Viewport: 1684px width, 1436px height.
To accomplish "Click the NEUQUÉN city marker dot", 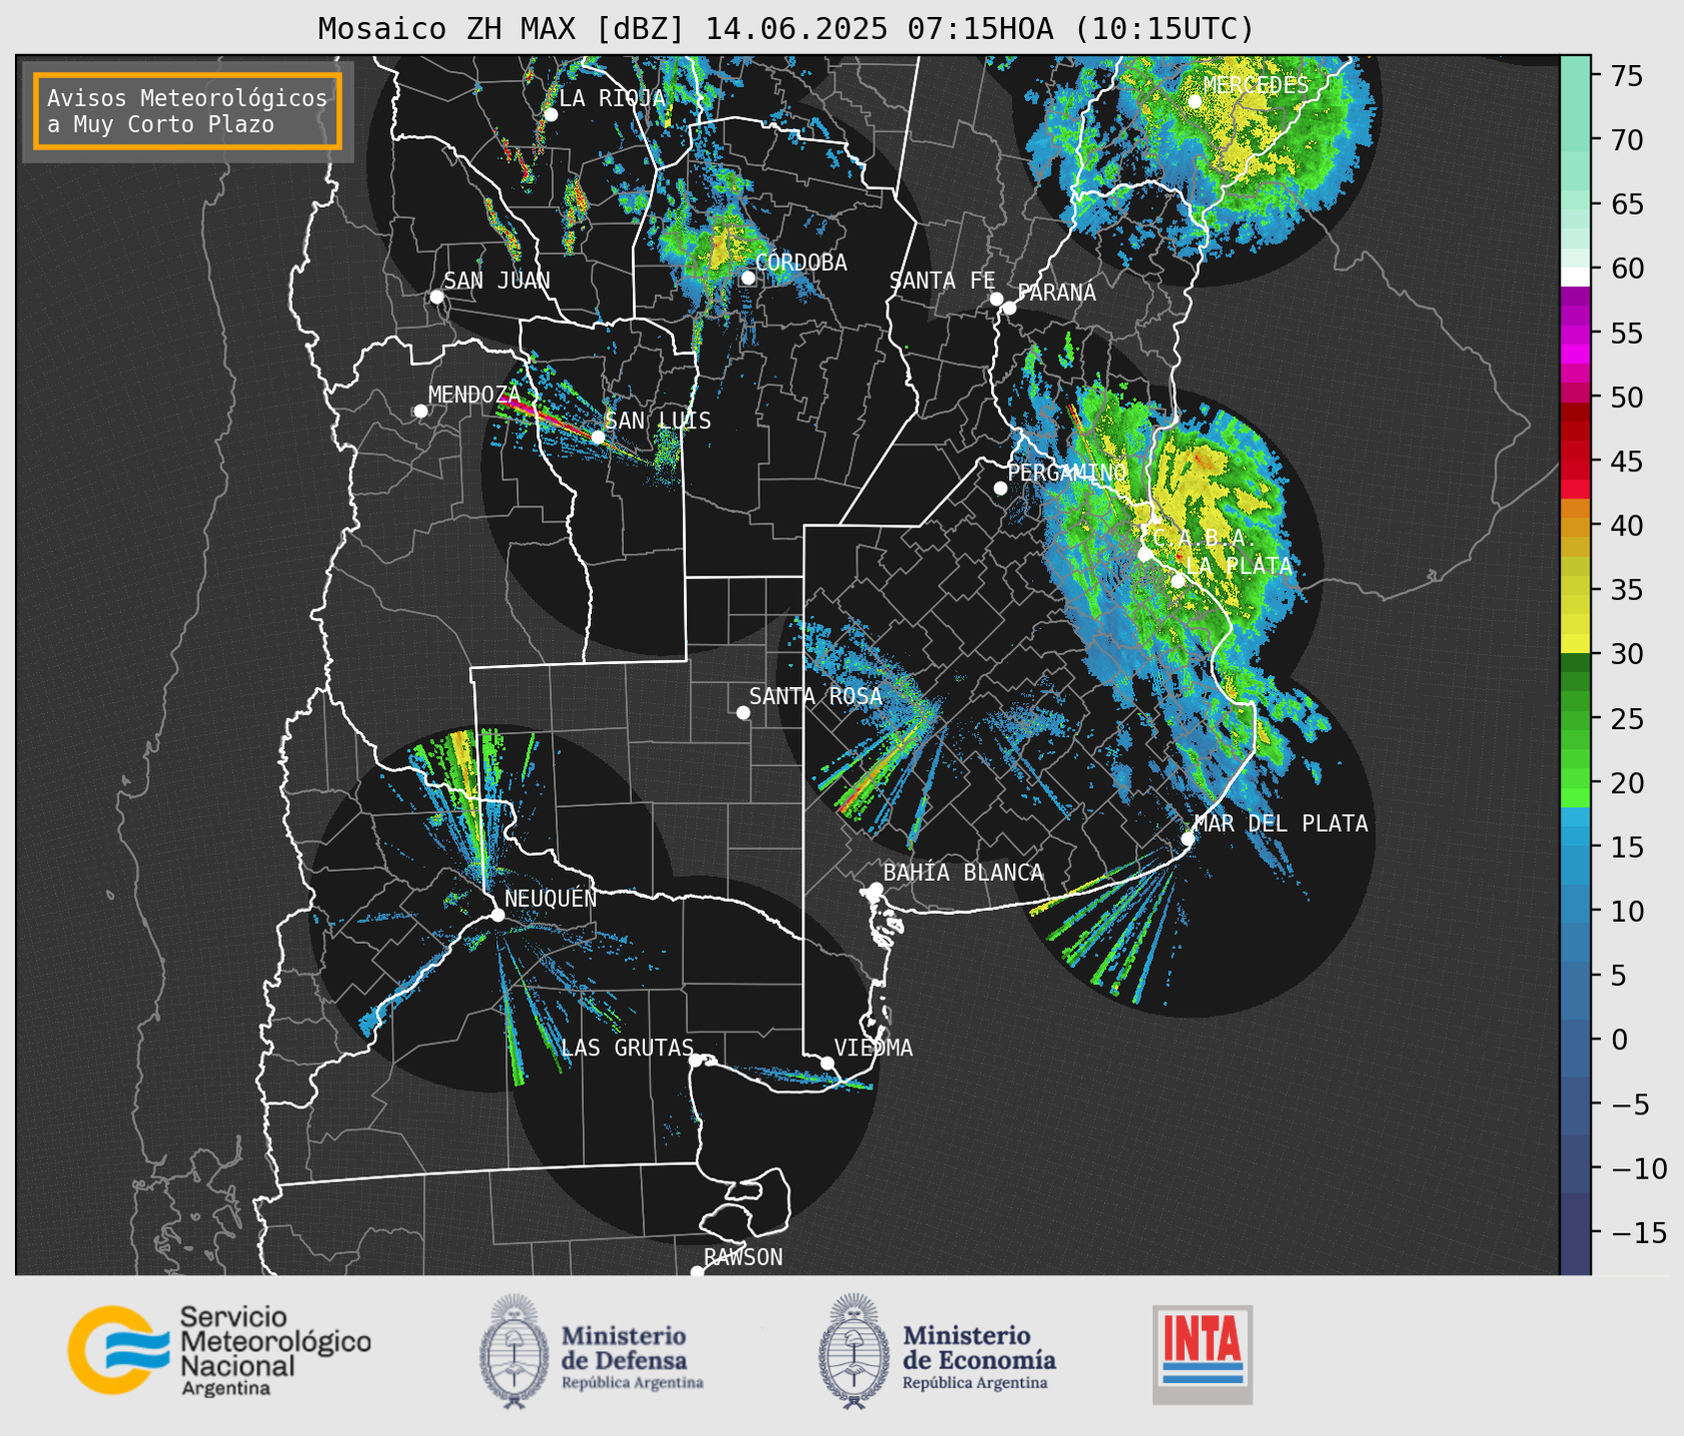I will click(497, 915).
